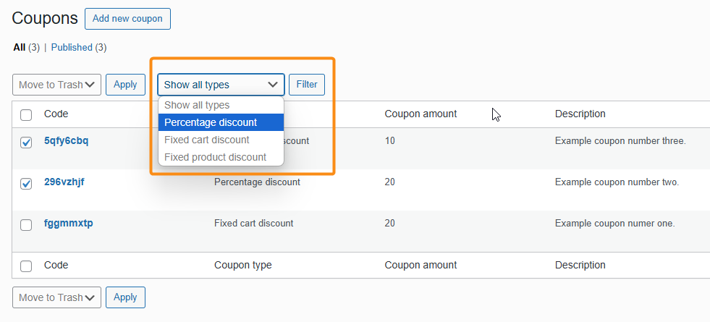Open top Move to Trash bulk dropdown
The width and height of the screenshot is (710, 322).
click(x=56, y=85)
